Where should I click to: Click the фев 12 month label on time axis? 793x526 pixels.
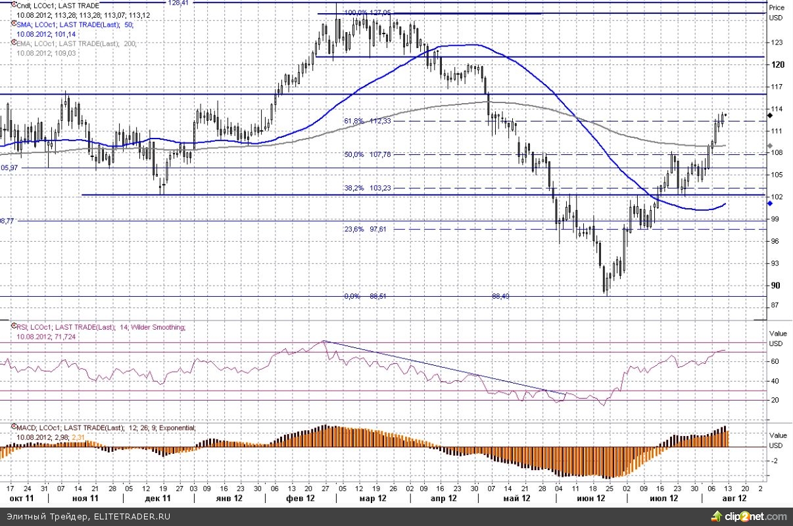pyautogui.click(x=299, y=499)
